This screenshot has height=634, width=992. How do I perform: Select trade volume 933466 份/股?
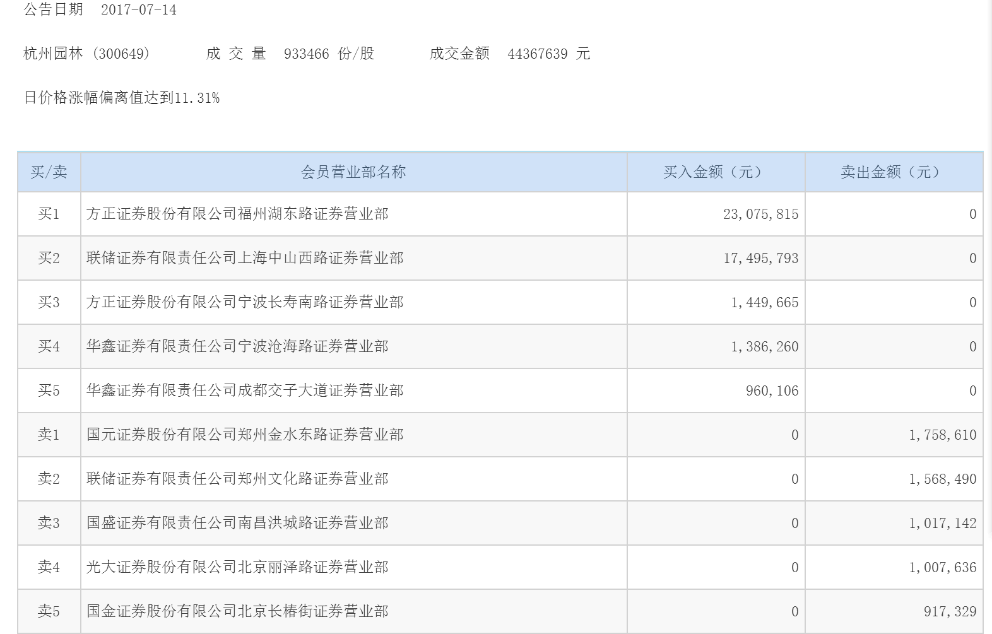point(329,54)
